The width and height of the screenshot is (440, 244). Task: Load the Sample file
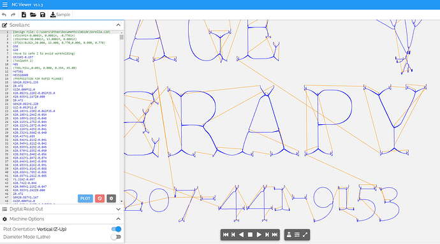tap(60, 15)
